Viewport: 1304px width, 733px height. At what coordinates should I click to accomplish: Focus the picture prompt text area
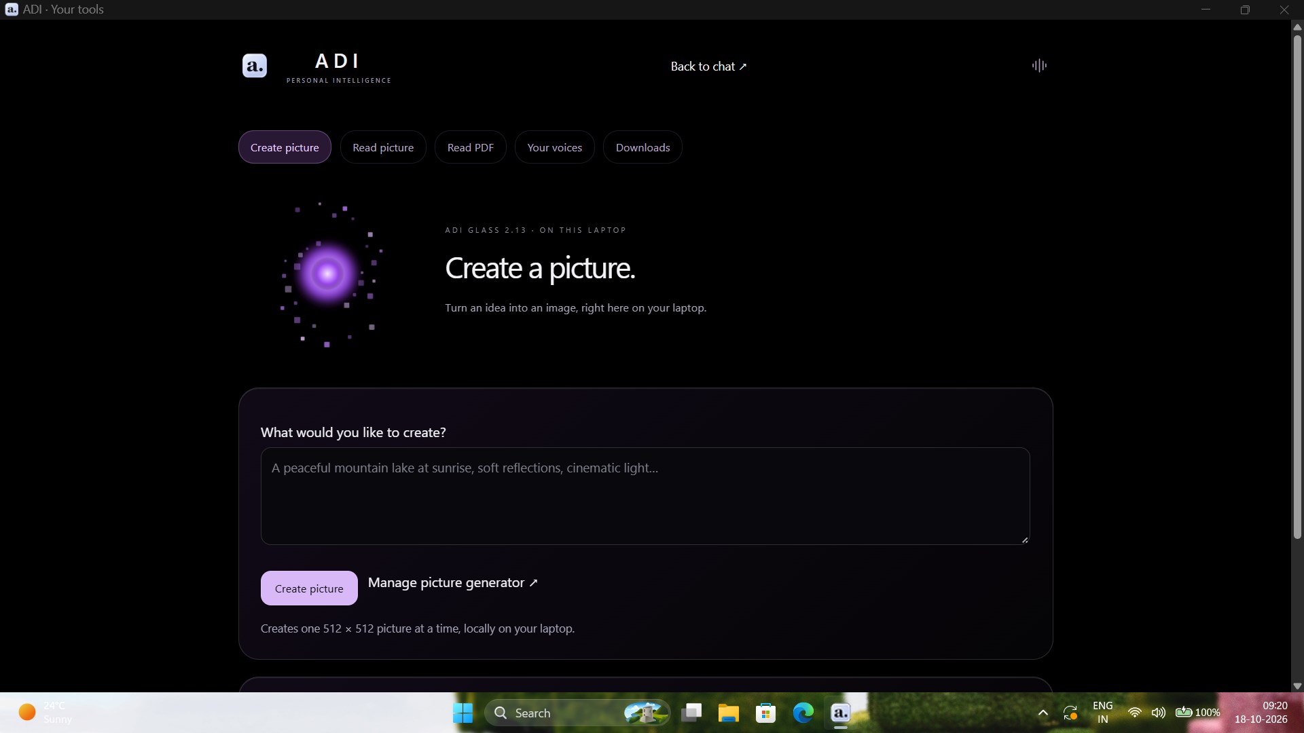tap(645, 496)
